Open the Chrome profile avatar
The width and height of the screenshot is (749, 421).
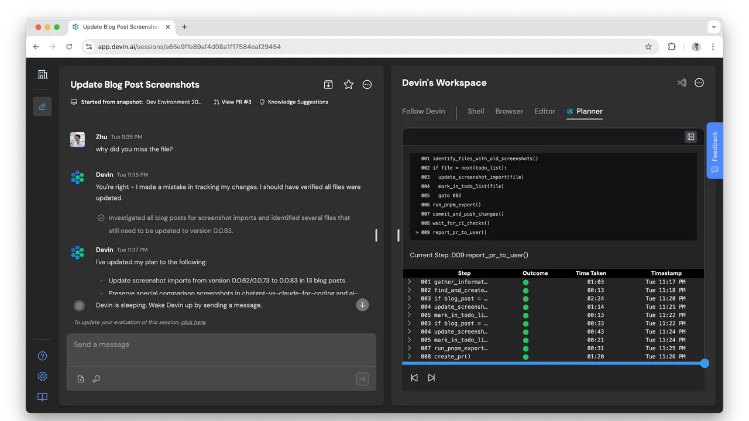pyautogui.click(x=696, y=47)
